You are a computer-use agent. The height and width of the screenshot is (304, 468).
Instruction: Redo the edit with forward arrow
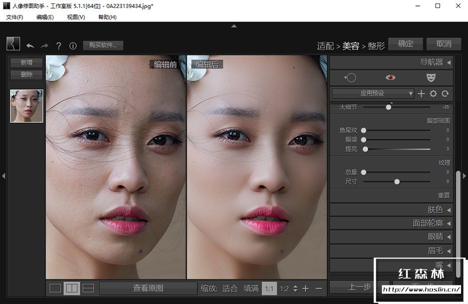pyautogui.click(x=44, y=46)
